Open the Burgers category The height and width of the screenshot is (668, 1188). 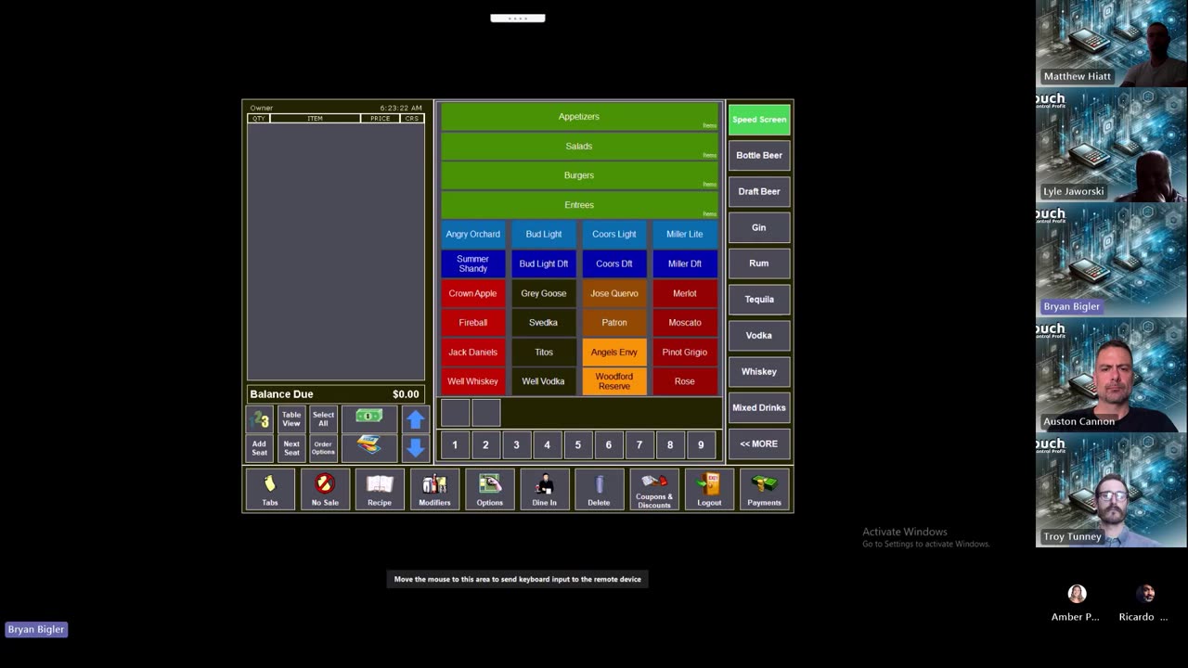[x=579, y=175]
